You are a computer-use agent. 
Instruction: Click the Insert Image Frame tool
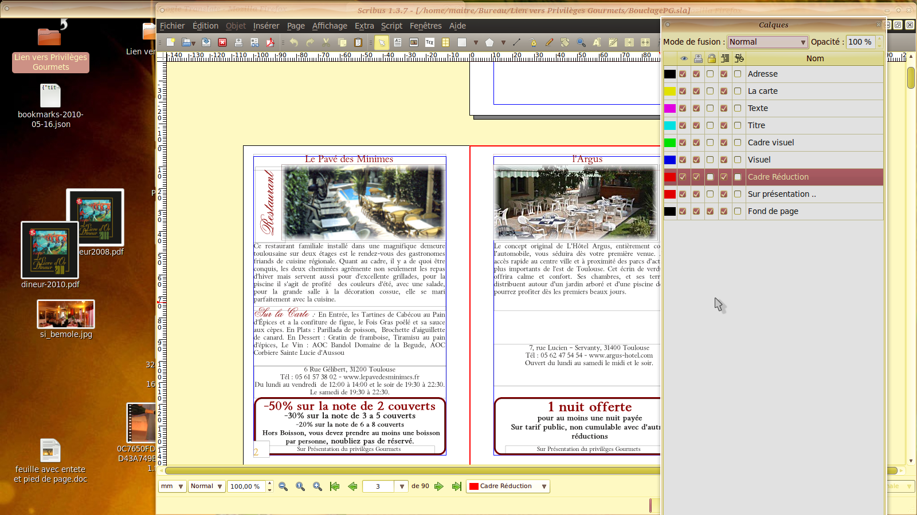[x=414, y=42]
